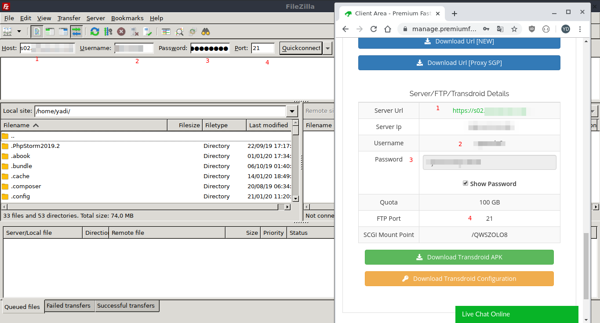Screen dimensions: 600x323
Task: Click the translate page icon in Chrome
Action: click(500, 29)
